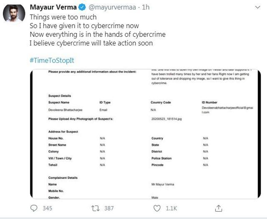Click the Suspect Details section in image
This screenshot has width=267, height=219.
[x=60, y=96]
